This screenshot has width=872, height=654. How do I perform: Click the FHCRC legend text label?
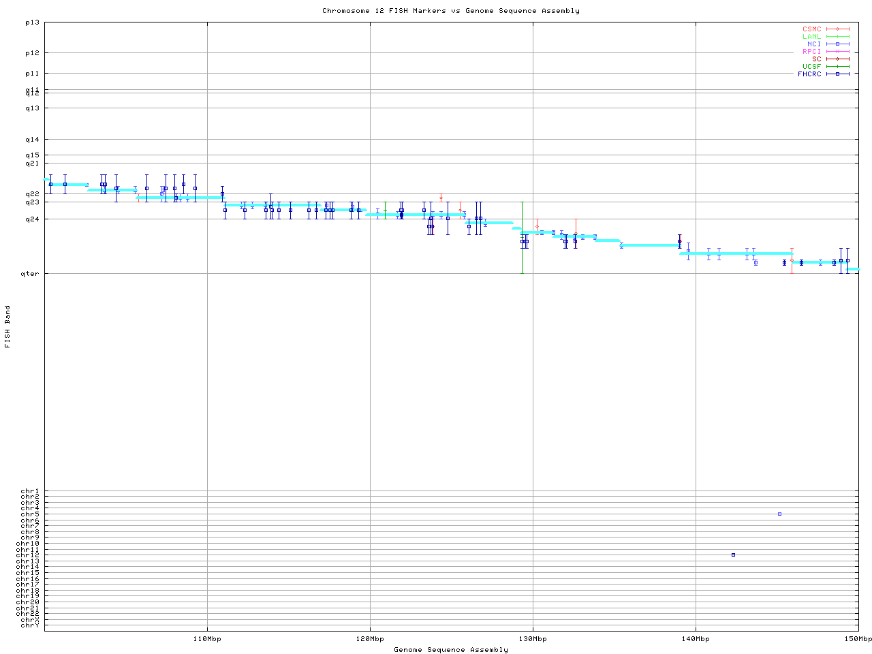tap(809, 74)
